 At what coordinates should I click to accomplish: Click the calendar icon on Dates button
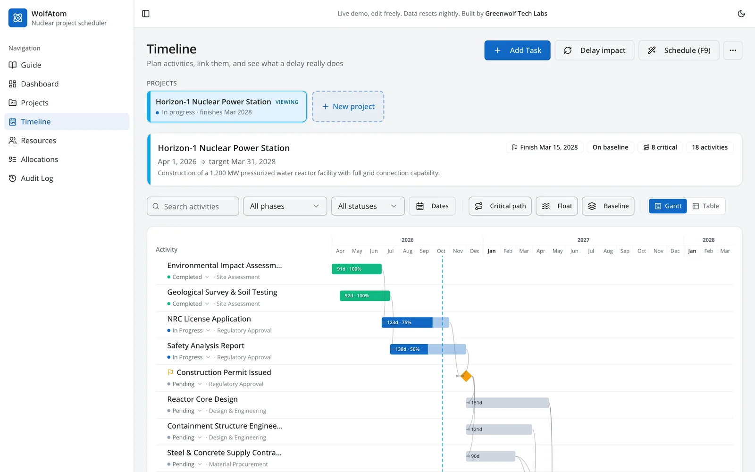(420, 206)
